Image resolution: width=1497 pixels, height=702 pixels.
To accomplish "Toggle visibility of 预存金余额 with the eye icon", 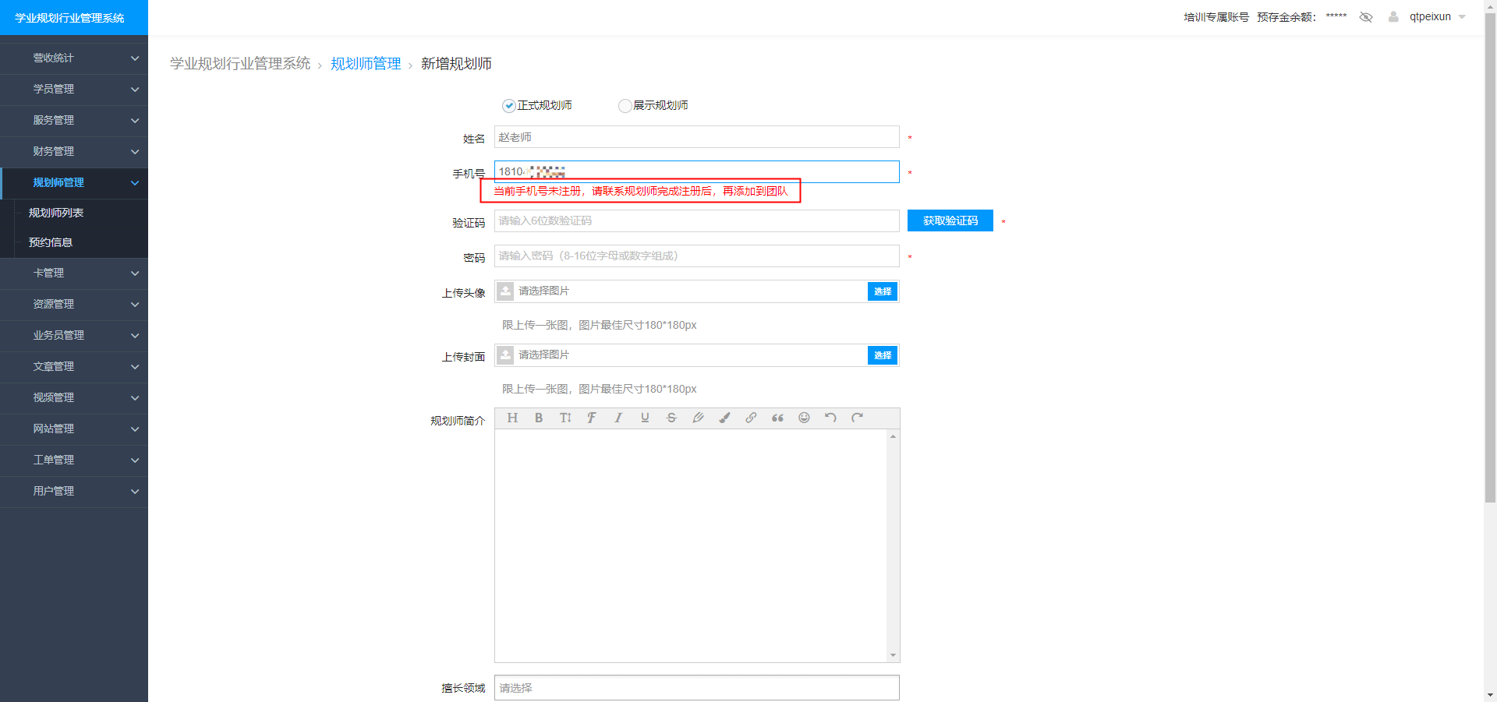I will 1366,16.
